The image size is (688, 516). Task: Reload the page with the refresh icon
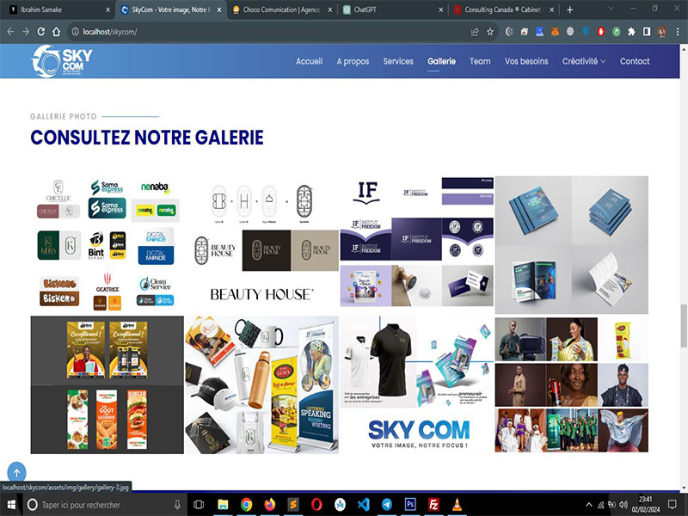[x=40, y=32]
